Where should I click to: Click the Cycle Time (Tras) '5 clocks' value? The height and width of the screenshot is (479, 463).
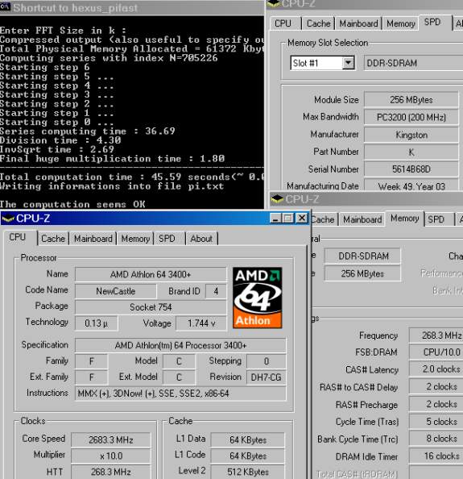pos(436,422)
